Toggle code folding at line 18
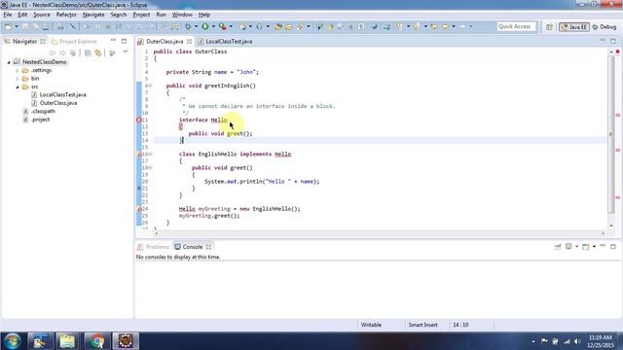 click(x=151, y=168)
